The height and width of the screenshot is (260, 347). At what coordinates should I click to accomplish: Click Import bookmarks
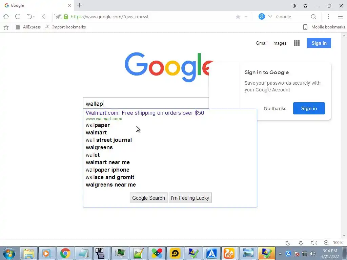pos(65,27)
